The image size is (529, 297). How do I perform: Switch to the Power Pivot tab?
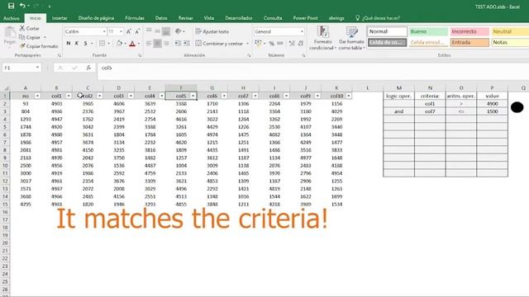pyautogui.click(x=305, y=18)
